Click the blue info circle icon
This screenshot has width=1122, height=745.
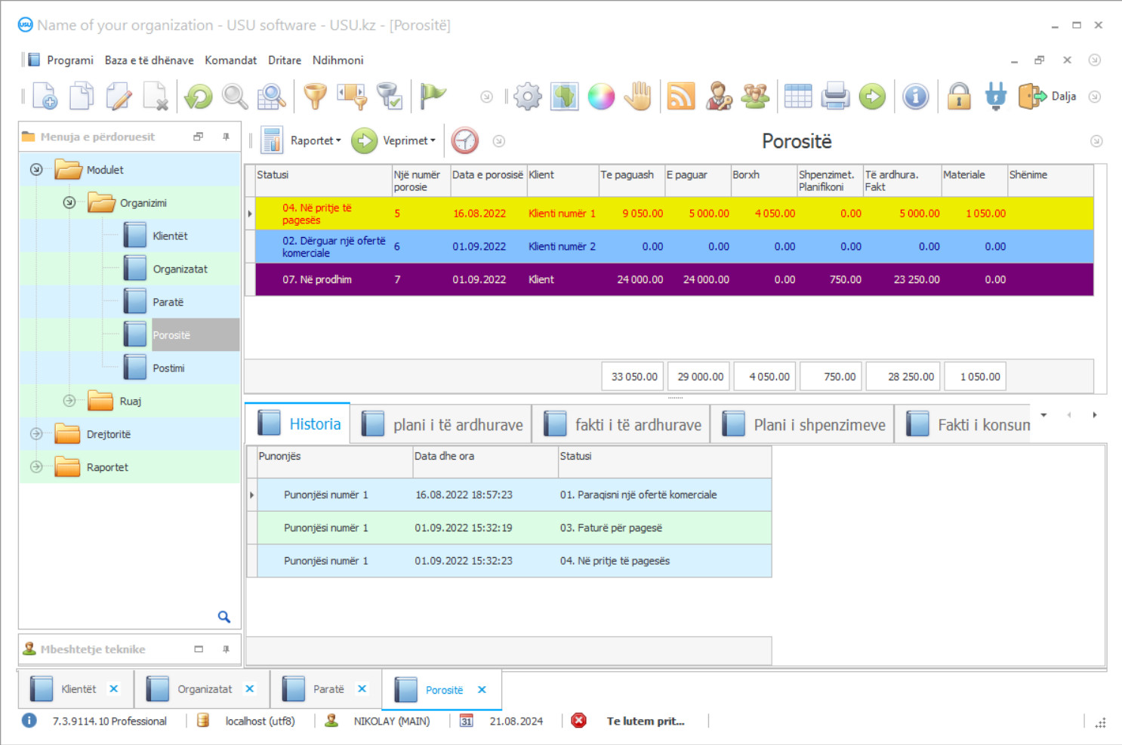(915, 97)
